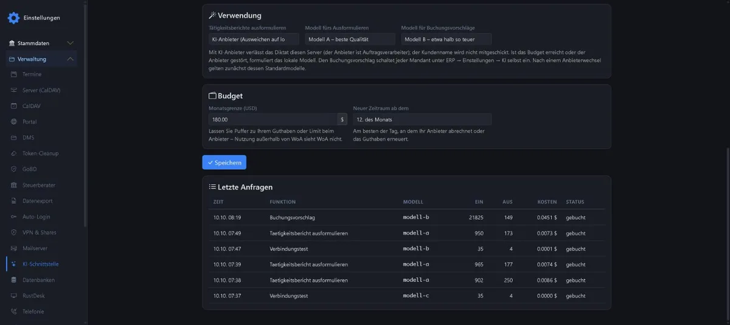Click the VPN & Shares icon
Screen dimensions: 730x325
pos(15,232)
